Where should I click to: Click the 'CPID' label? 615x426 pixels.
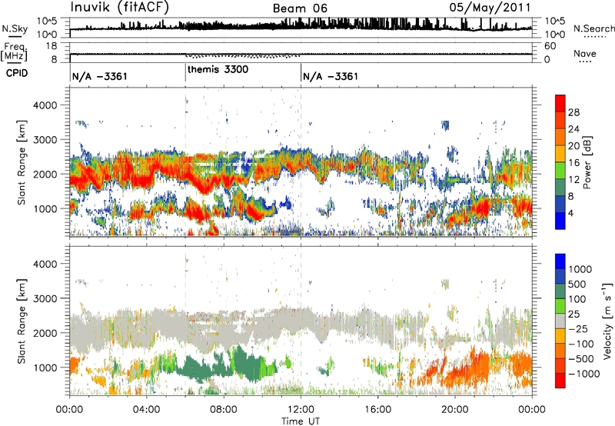pos(17,73)
